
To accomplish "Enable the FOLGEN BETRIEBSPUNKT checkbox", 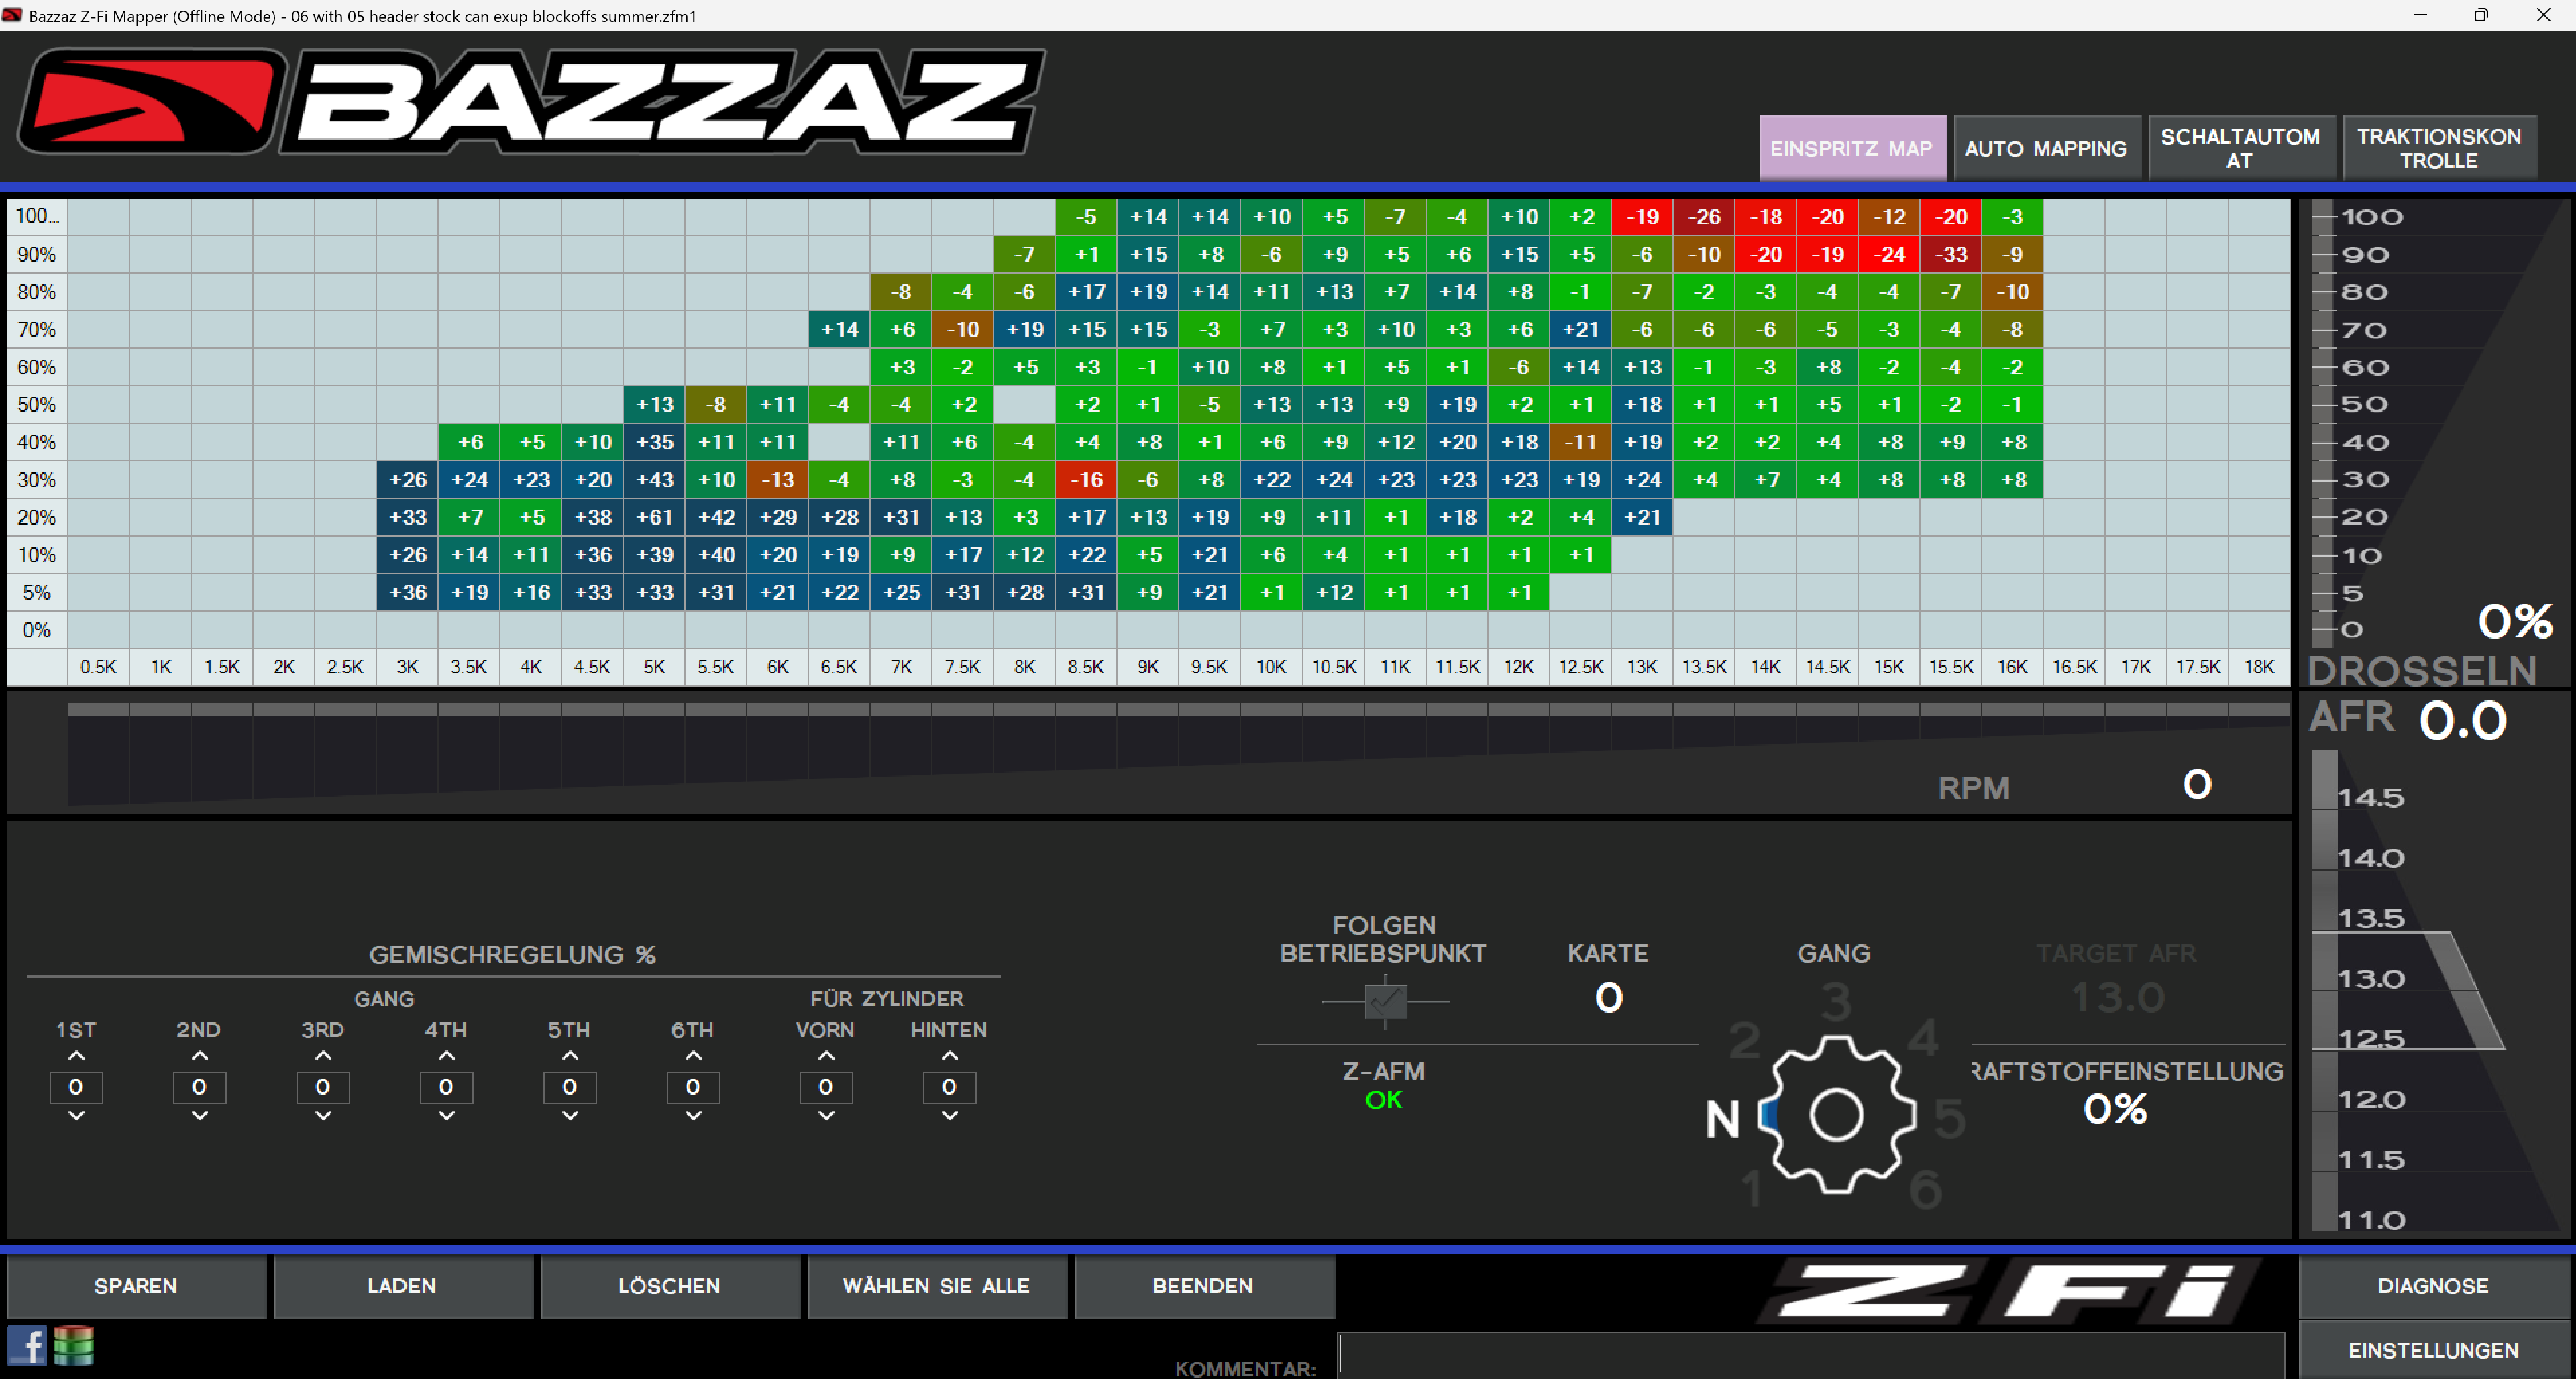I will [x=1385, y=1003].
